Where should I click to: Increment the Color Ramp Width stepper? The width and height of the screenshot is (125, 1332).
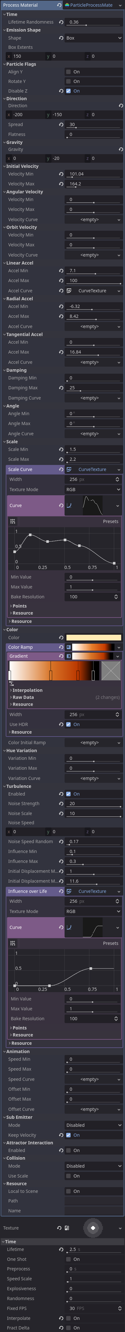[x=117, y=713]
